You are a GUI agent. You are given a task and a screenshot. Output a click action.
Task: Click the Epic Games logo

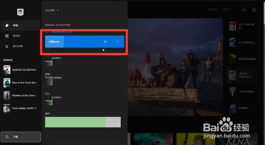[x=20, y=12]
